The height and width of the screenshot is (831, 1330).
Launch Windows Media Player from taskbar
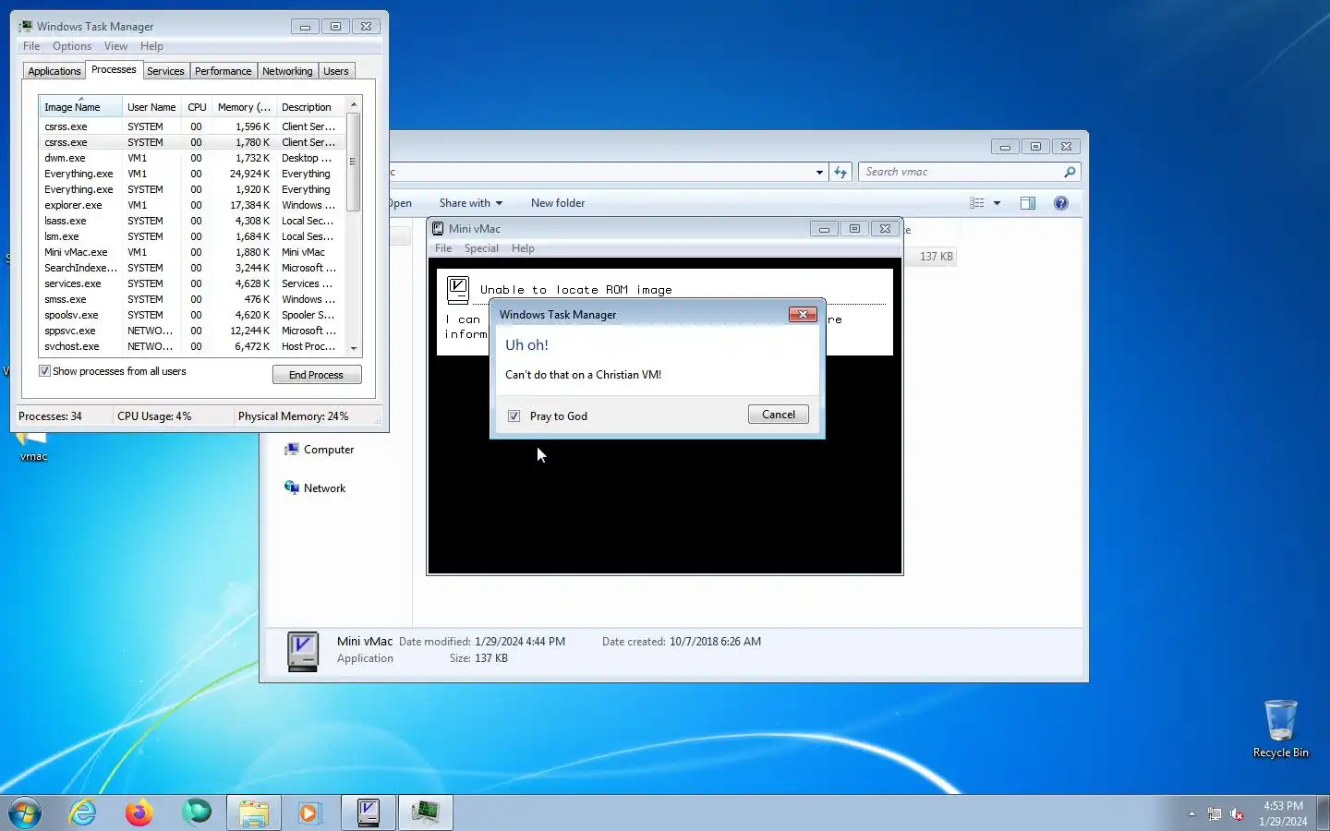[309, 813]
